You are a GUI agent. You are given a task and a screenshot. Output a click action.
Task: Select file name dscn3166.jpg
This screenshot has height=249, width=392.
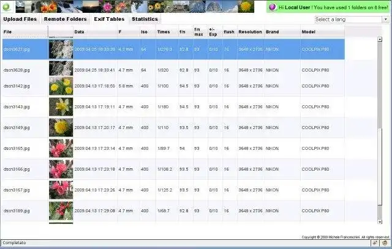17,169
